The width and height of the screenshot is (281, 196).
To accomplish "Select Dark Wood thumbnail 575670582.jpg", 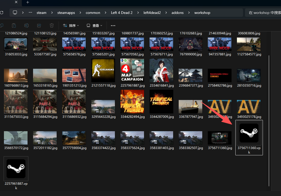I will [x=132, y=44].
